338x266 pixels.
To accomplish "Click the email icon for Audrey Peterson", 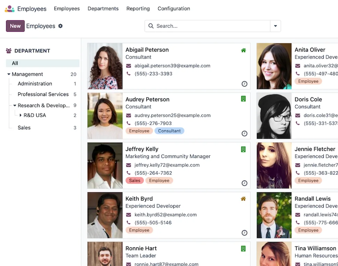I will pyautogui.click(x=128, y=115).
